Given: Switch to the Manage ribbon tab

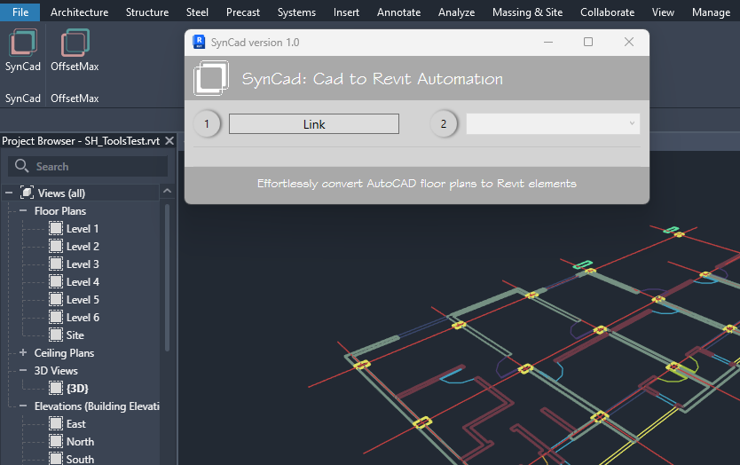Looking at the screenshot, I should tap(712, 12).
